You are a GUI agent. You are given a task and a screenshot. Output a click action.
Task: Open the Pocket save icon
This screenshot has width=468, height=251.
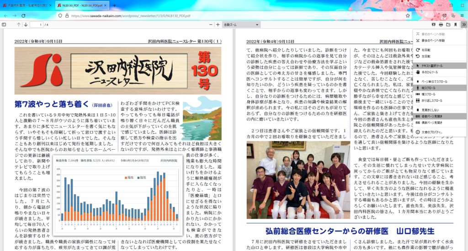(x=445, y=16)
